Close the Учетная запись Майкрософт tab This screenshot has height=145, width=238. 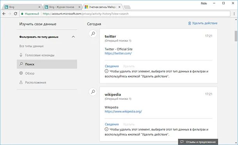tap(119, 7)
